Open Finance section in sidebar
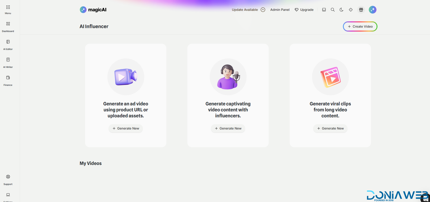This screenshot has width=430, height=202. point(8,78)
